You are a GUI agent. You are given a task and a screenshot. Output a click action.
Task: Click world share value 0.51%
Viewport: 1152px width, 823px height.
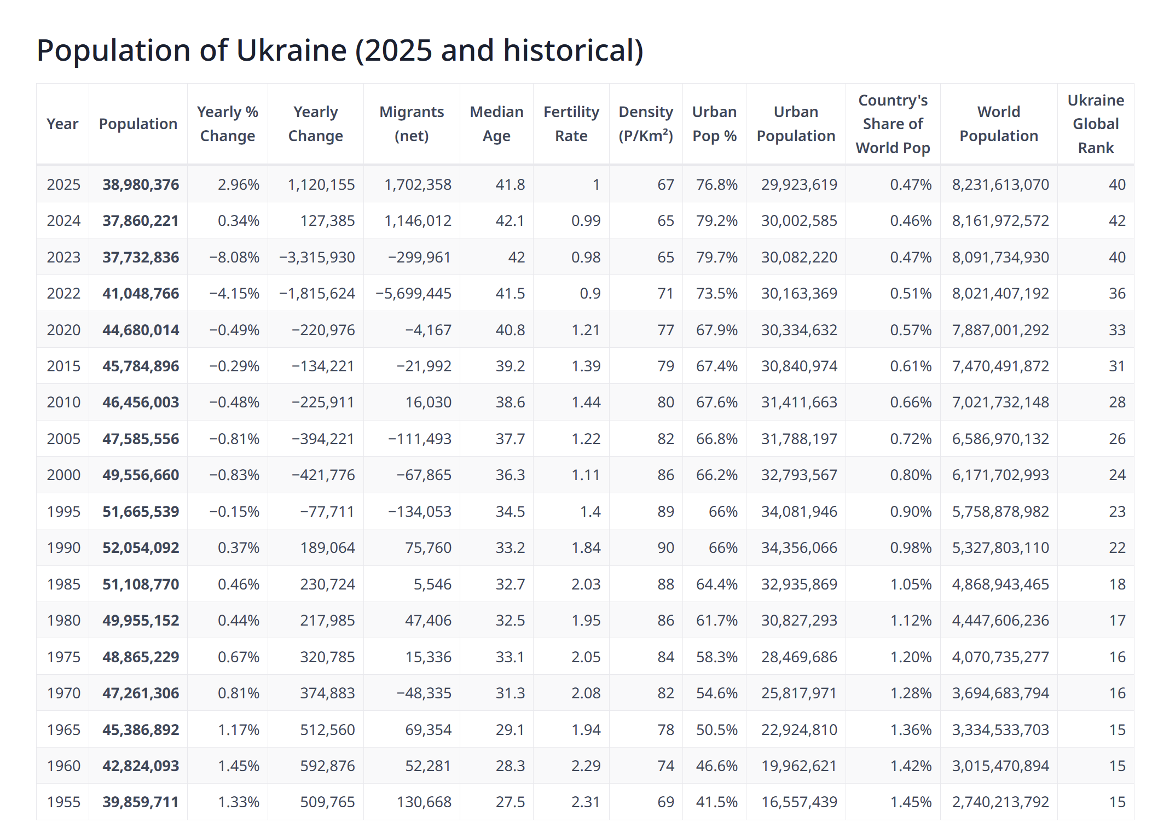pyautogui.click(x=911, y=294)
